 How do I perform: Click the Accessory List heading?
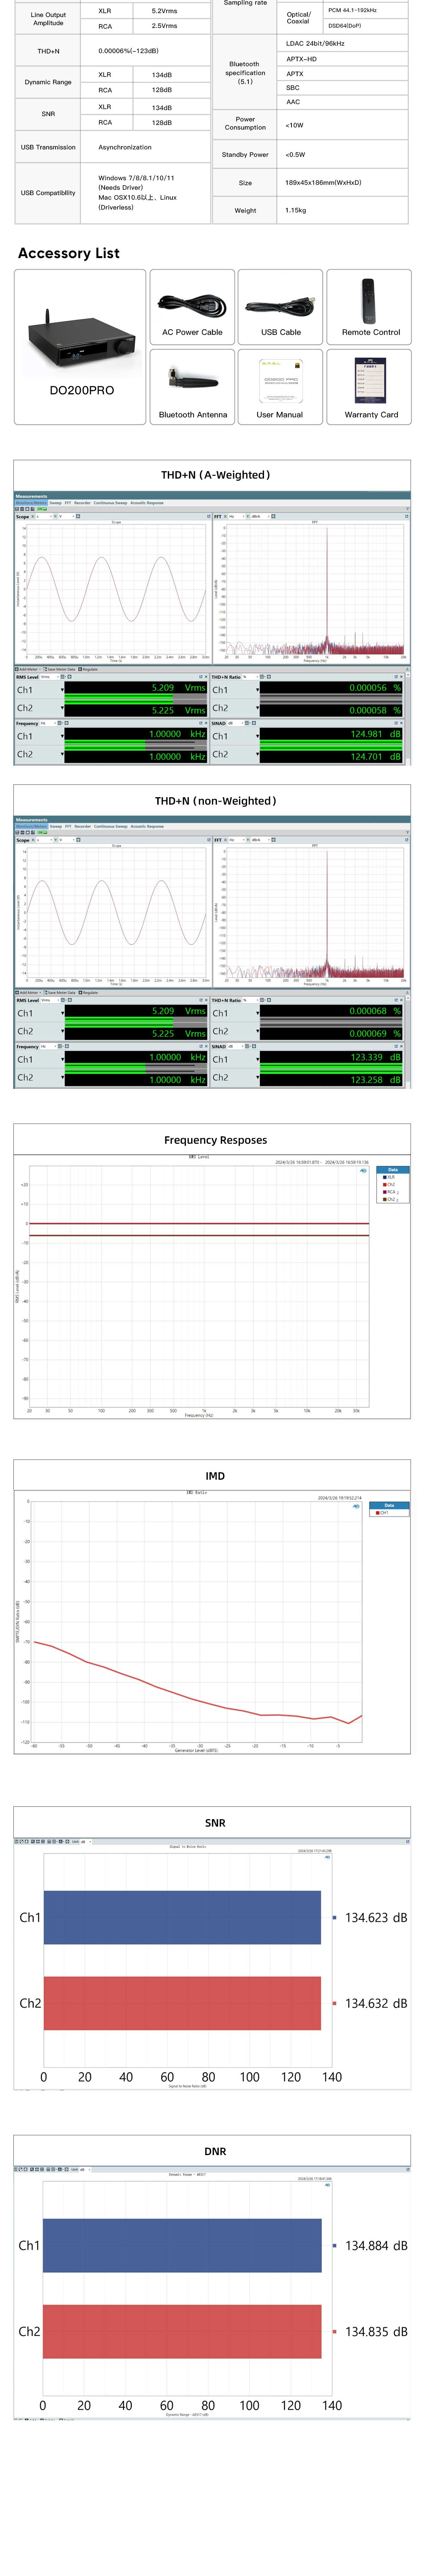(69, 253)
